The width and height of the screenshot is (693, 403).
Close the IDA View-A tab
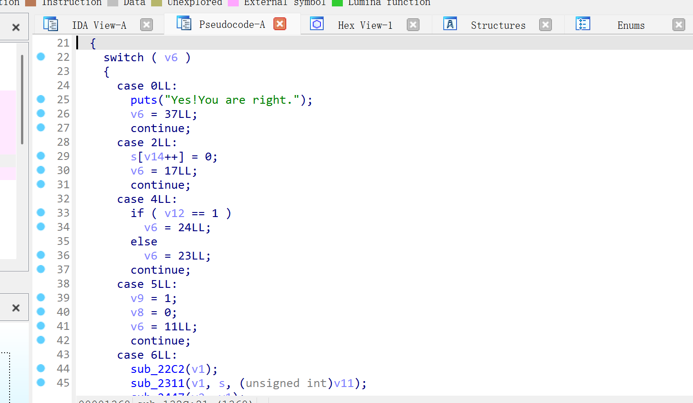pos(147,25)
